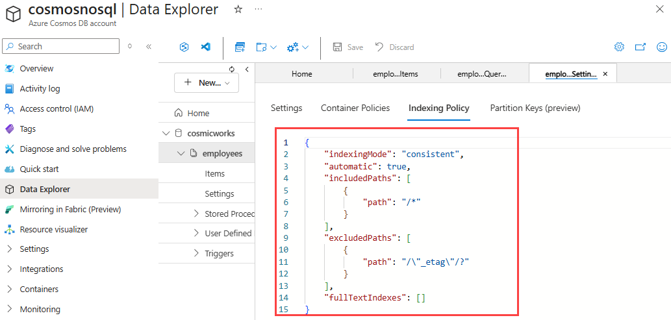Click the Synapse Link toolbar icon
Viewport: 671px width, 320px height.
point(184,47)
